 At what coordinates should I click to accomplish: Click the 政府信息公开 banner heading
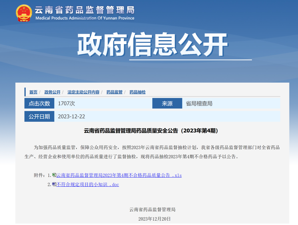pyautogui.click(x=152, y=45)
